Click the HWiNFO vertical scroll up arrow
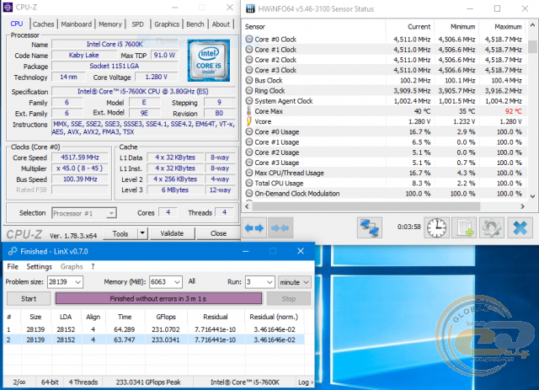The height and width of the screenshot is (390, 539). [532, 25]
